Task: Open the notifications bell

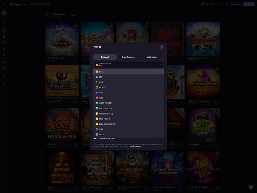Action: 202,4
